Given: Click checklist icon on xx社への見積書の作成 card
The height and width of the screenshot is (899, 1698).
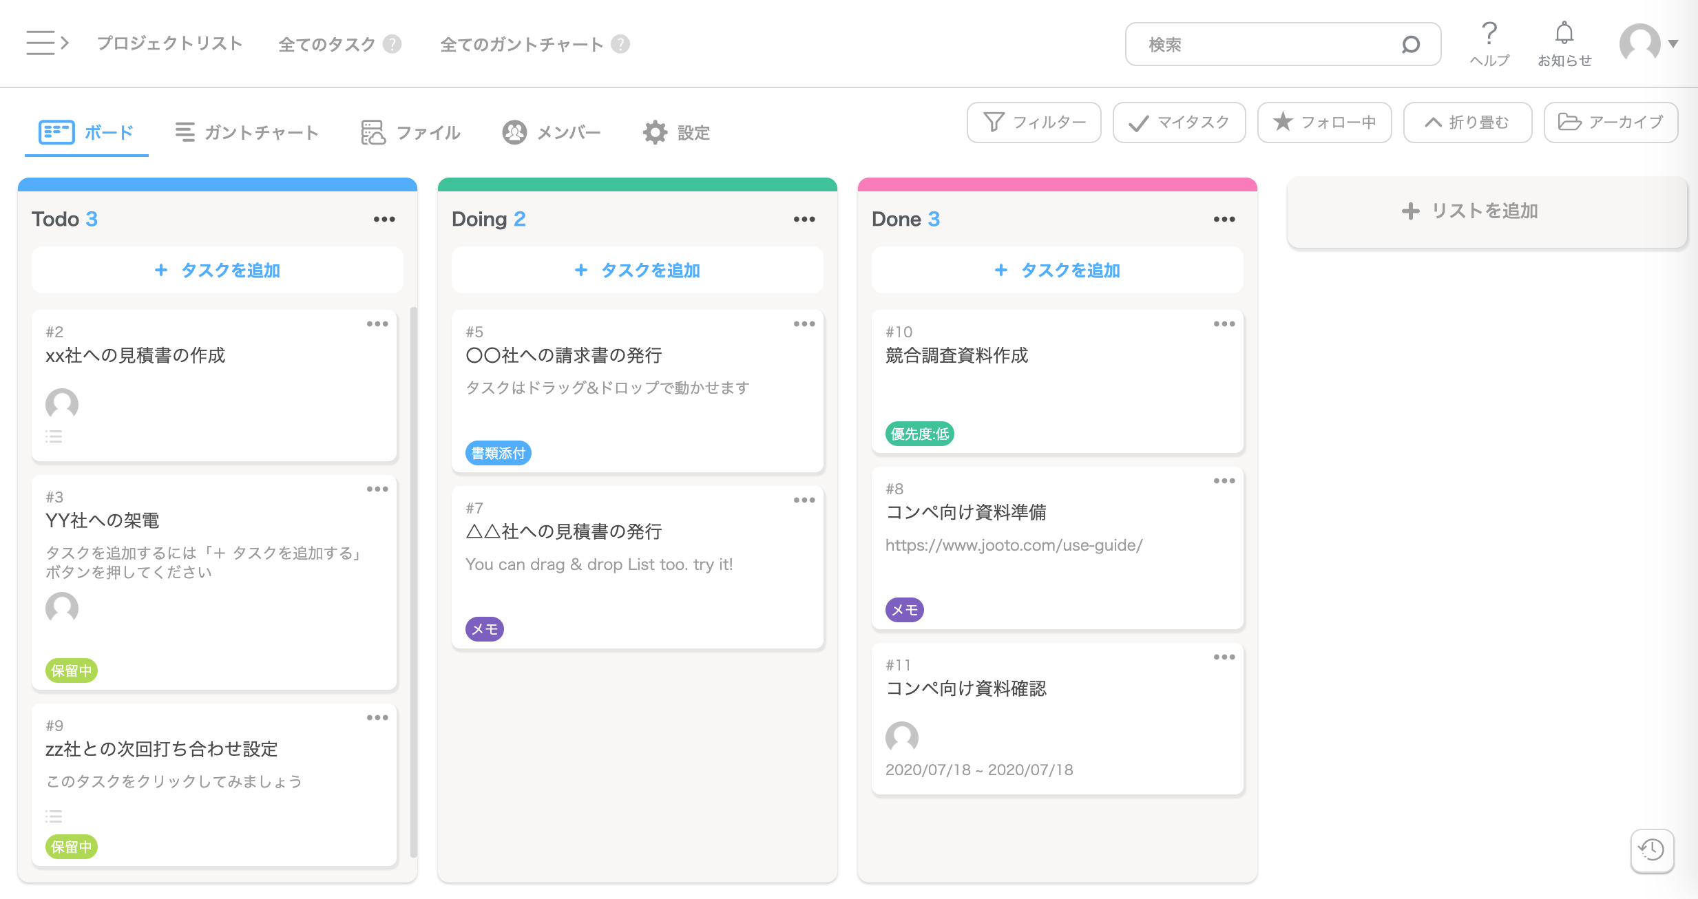Looking at the screenshot, I should pos(54,436).
